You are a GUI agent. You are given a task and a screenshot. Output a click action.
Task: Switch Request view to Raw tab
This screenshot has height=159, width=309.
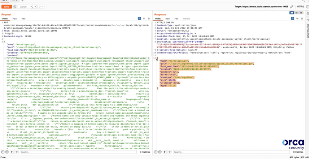pyautogui.click(x=14, y=19)
